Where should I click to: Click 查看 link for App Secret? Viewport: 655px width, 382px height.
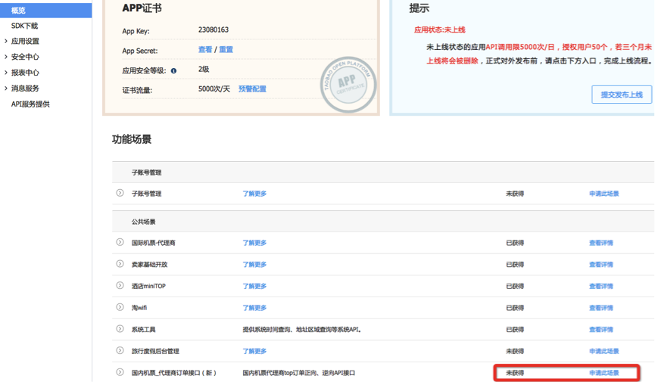coord(205,50)
